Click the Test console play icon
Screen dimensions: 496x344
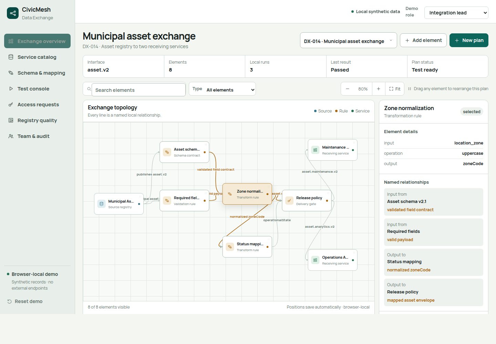pos(11,88)
